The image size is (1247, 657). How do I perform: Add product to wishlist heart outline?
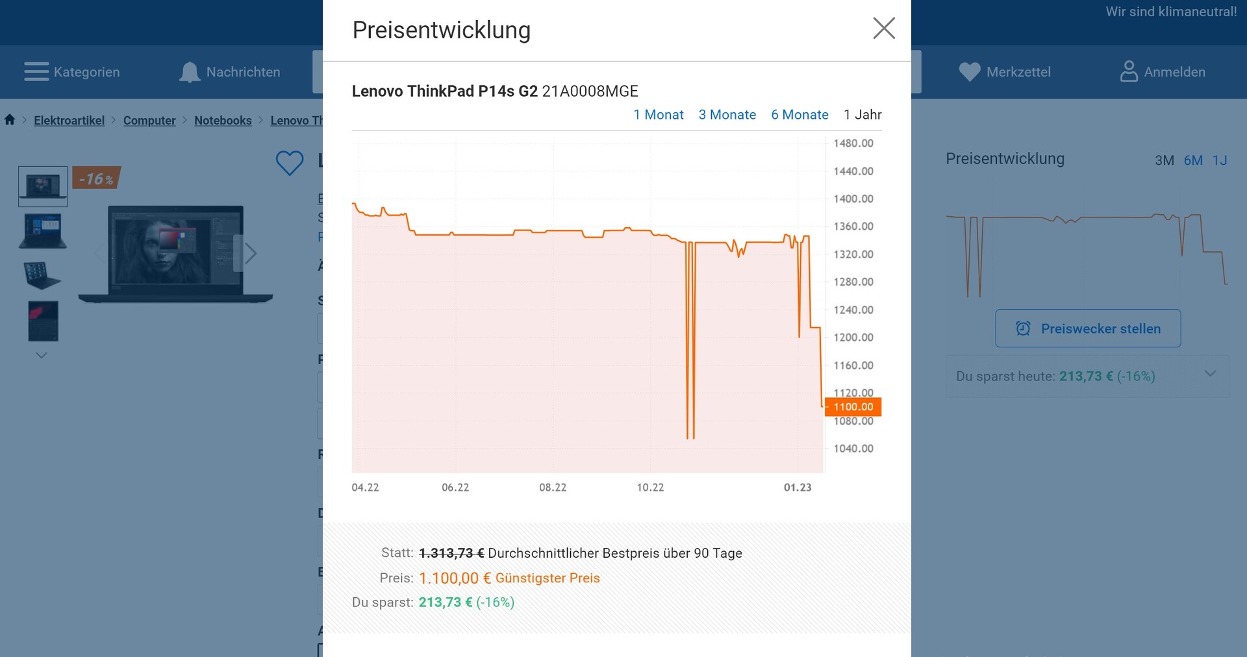289,163
